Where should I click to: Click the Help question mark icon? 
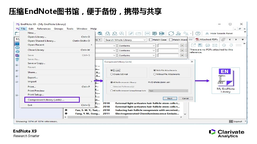pos(198,34)
